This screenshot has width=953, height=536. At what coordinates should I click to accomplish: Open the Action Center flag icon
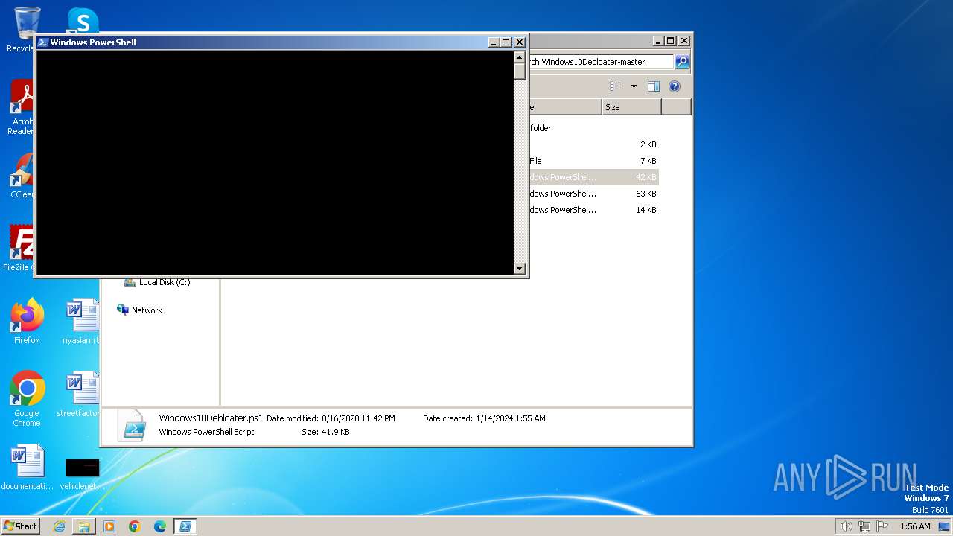click(x=882, y=526)
